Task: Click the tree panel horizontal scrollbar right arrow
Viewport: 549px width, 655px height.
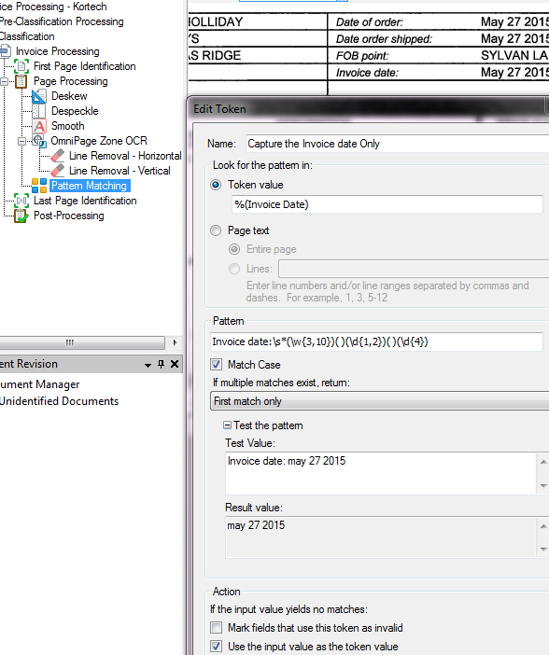Action: pyautogui.click(x=175, y=342)
